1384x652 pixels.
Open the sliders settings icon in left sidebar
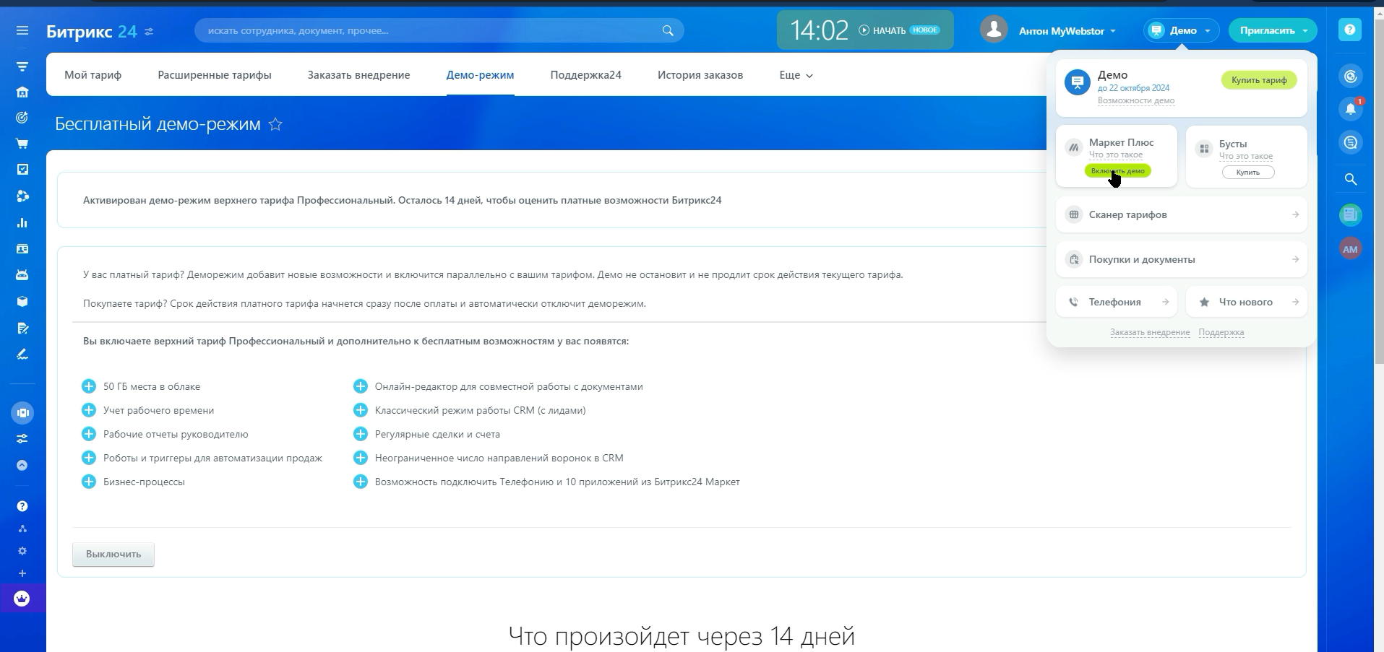click(x=22, y=438)
